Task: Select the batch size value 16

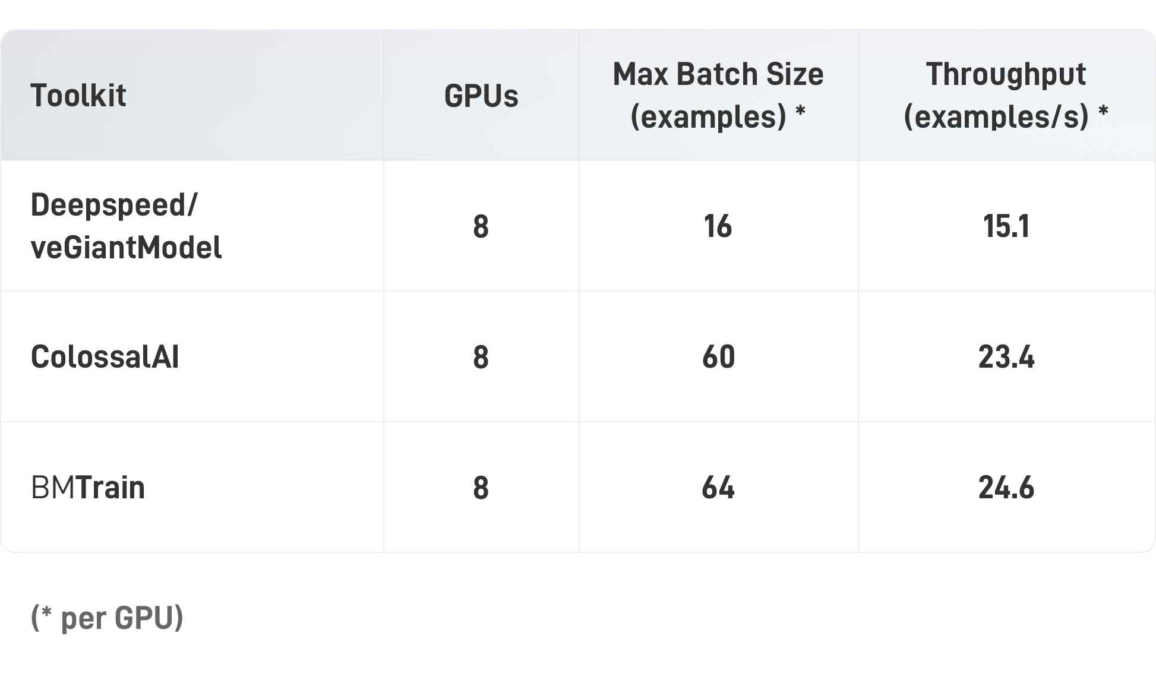Action: [718, 226]
